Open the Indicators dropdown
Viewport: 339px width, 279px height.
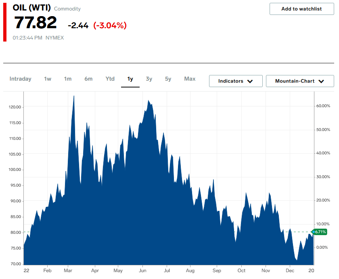[x=236, y=81]
